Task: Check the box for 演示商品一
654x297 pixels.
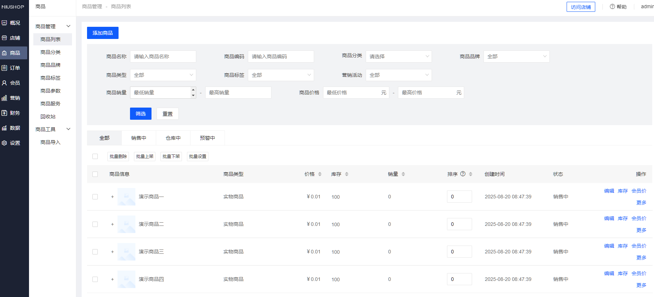Action: click(95, 197)
